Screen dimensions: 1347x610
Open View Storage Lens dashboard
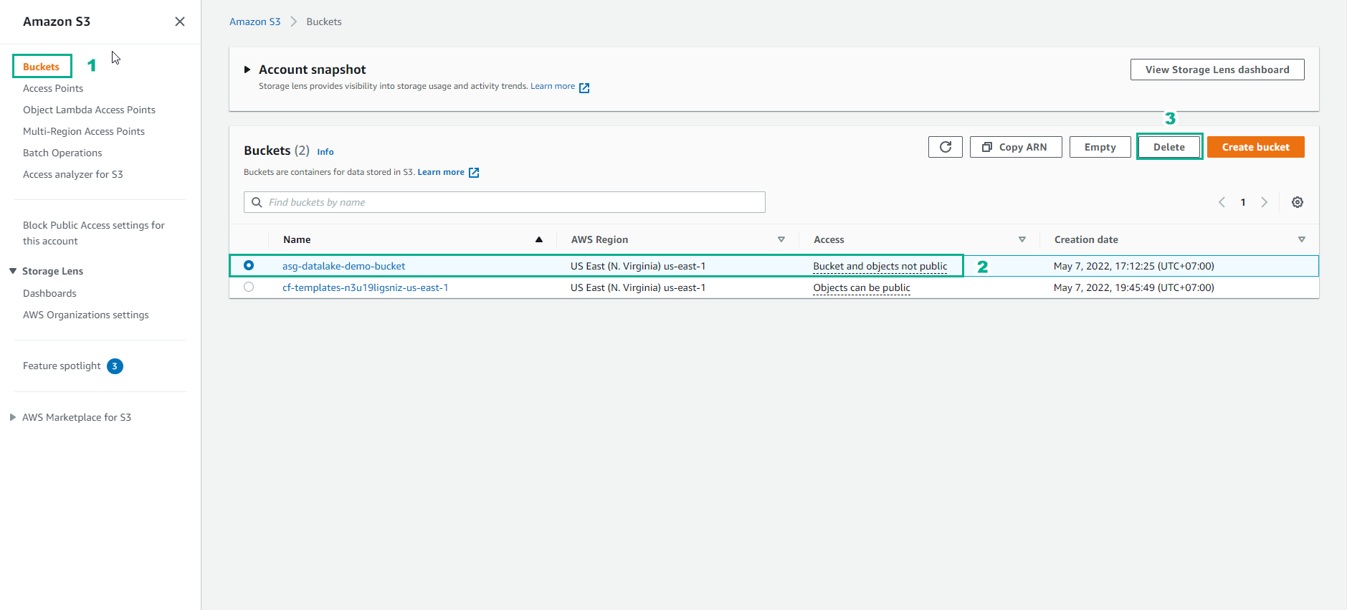point(1217,70)
